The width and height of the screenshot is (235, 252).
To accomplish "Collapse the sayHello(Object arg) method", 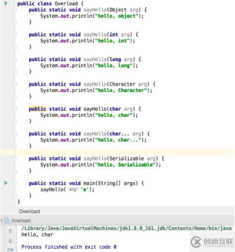I will (x=15, y=10).
